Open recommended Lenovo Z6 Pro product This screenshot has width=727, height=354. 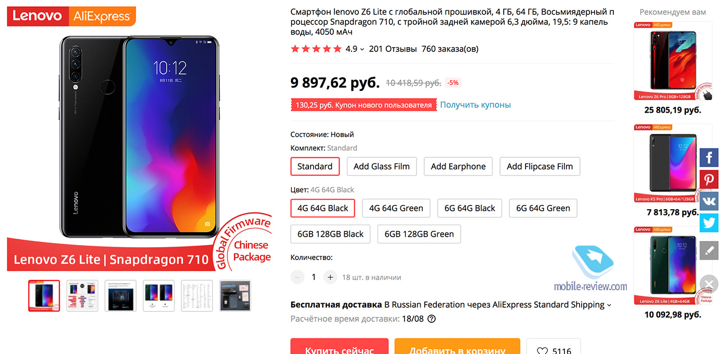(x=672, y=61)
